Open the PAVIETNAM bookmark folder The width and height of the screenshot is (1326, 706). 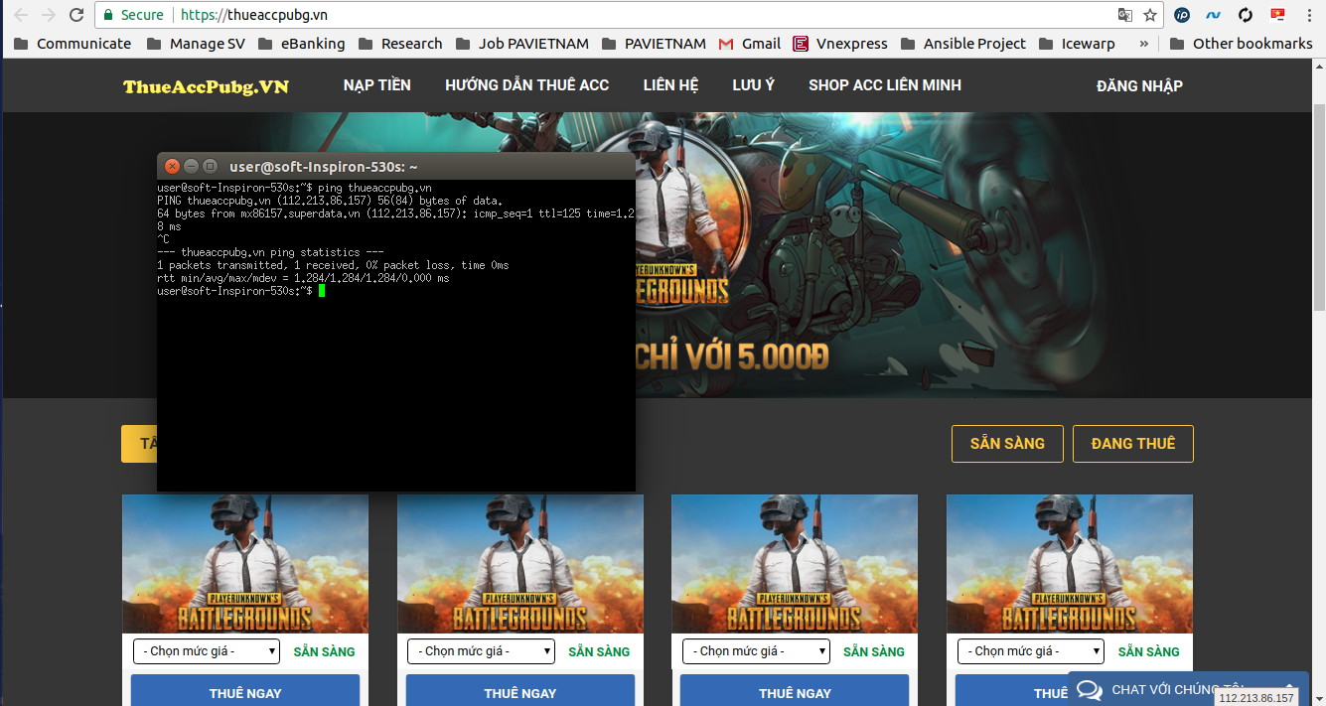coord(654,44)
